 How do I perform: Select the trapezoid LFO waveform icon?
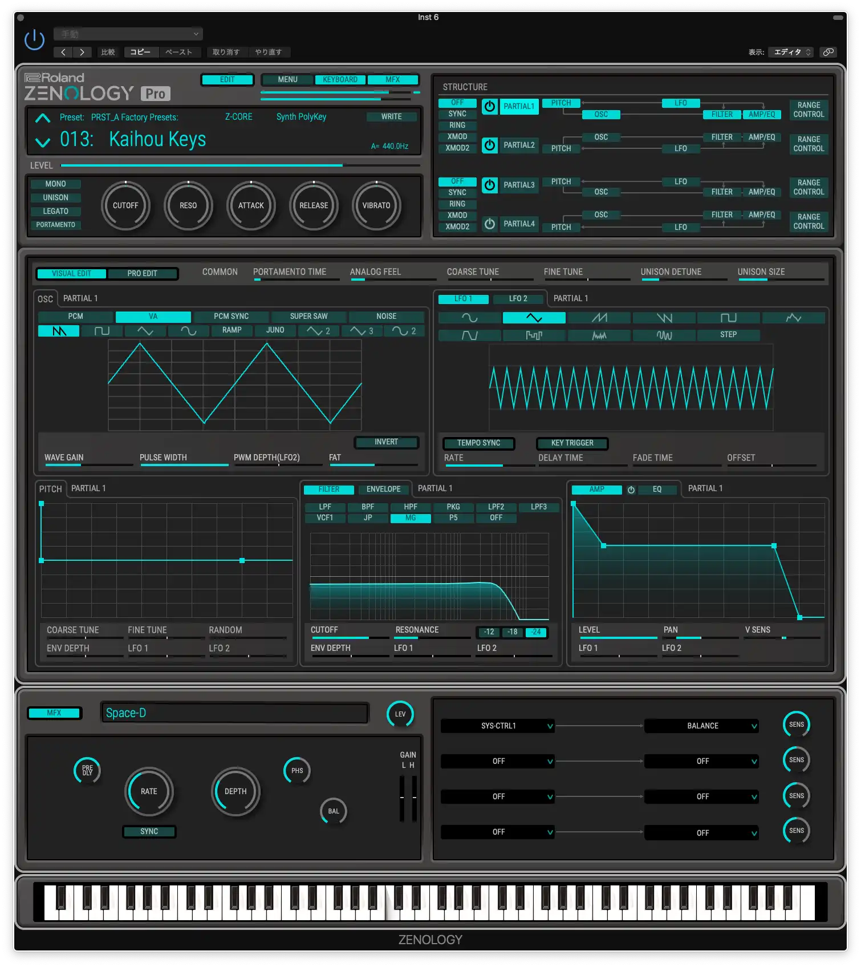pyautogui.click(x=469, y=335)
